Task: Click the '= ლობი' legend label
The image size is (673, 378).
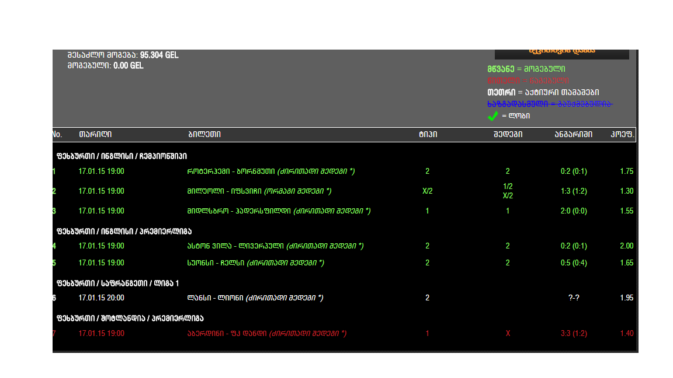Action: point(516,116)
